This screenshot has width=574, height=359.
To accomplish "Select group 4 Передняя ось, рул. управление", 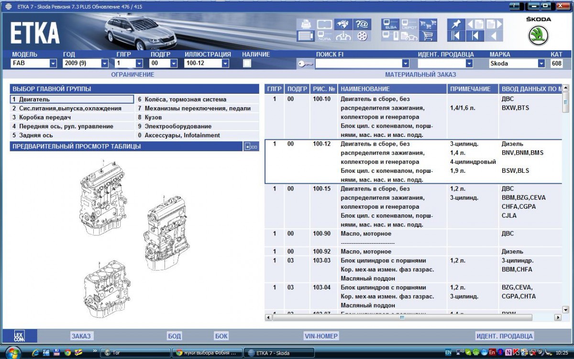I will click(x=72, y=126).
